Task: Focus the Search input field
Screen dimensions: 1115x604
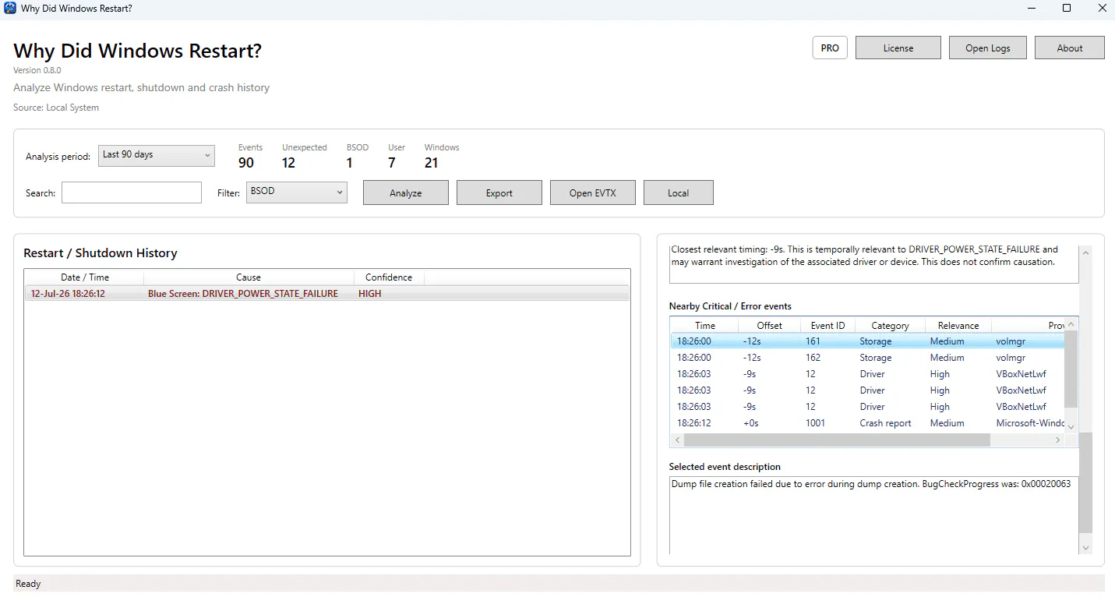Action: point(132,193)
